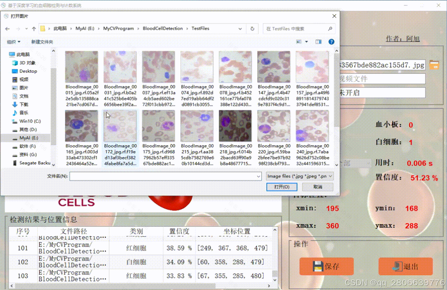Open the 组织 menu
This screenshot has width=447, height=290.
(14, 42)
